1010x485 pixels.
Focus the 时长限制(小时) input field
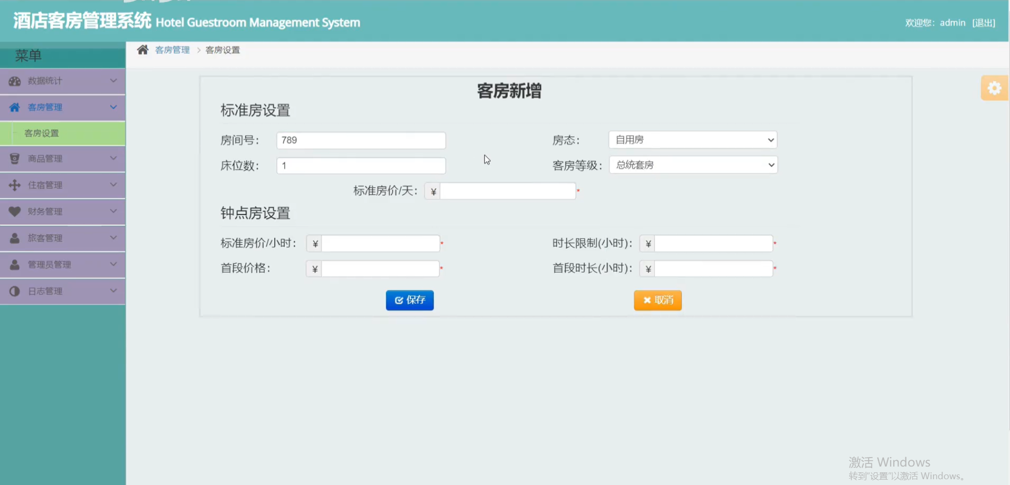(714, 244)
